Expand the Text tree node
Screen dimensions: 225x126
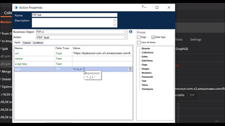144,81
